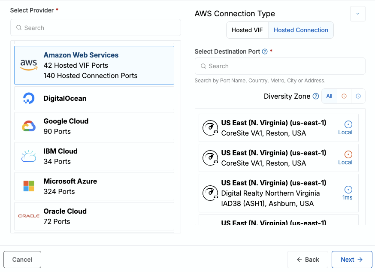This screenshot has width=375, height=272.
Task: Click '42 Hosted VIF Ports' text
Action: 76,65
